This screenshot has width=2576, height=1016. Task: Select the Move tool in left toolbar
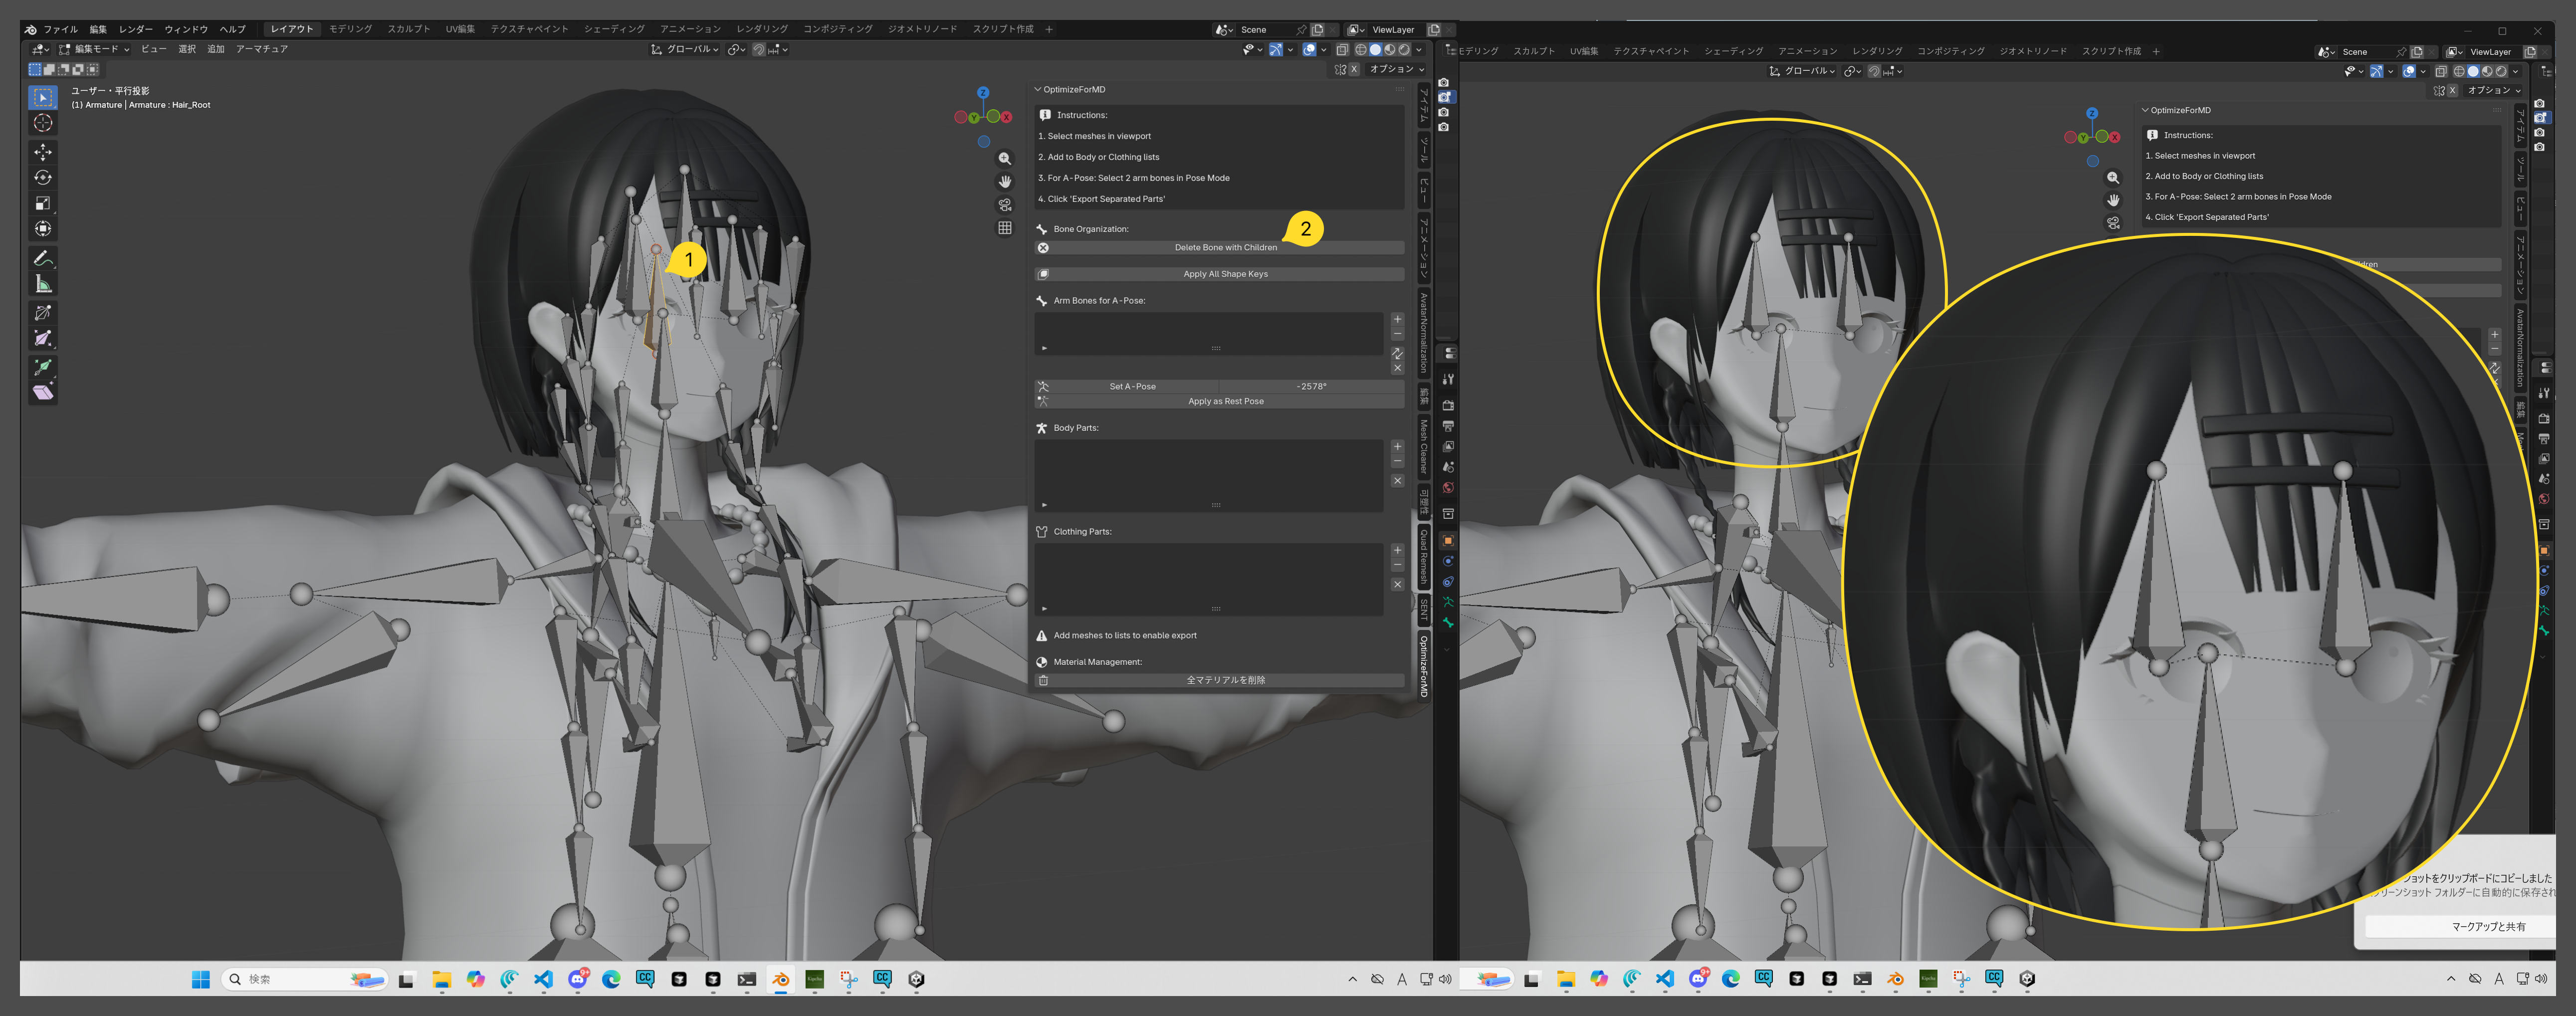[x=43, y=151]
